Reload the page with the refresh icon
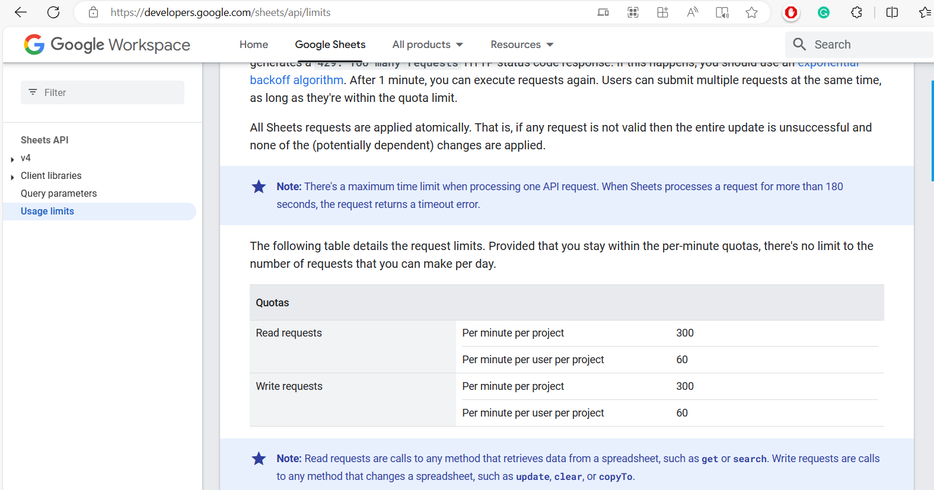This screenshot has width=934, height=490. (53, 12)
